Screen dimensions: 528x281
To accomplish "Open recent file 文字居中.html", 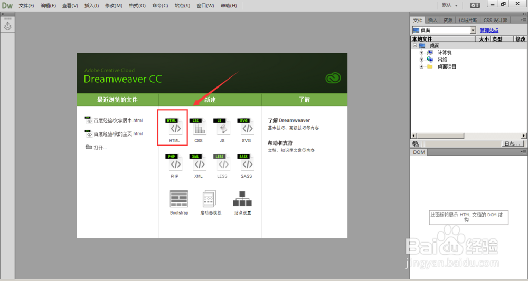I will pyautogui.click(x=114, y=120).
